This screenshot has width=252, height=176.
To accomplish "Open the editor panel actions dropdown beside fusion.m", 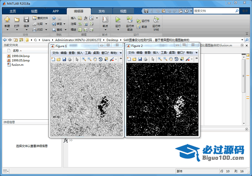I will pyautogui.click(x=242, y=45).
